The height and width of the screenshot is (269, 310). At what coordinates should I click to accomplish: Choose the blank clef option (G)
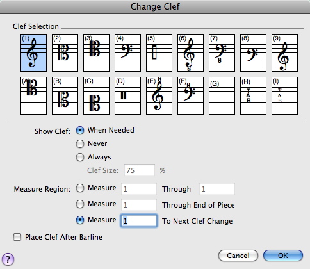coord(222,96)
